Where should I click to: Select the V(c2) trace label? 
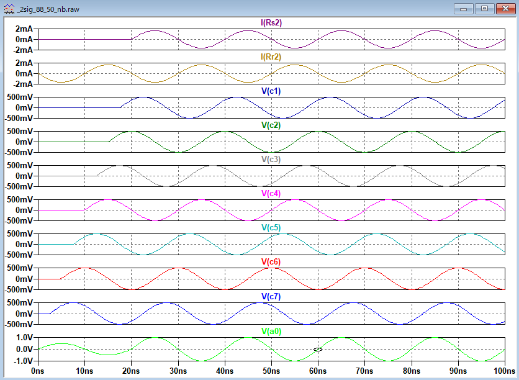tap(271, 125)
